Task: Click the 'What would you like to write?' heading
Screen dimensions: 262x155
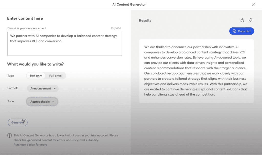Action: (x=35, y=64)
